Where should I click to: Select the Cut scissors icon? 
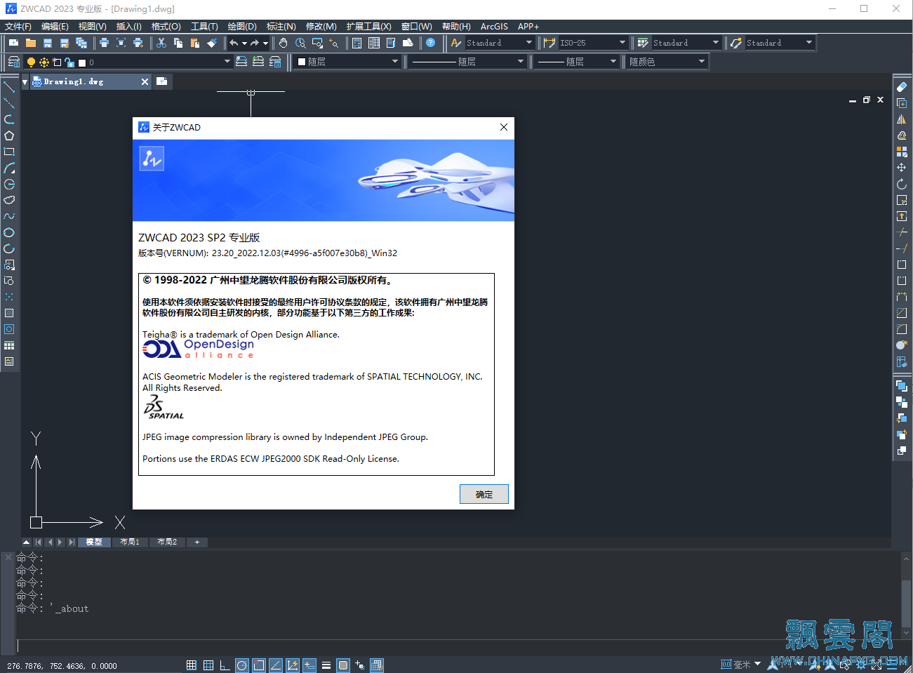pyautogui.click(x=161, y=43)
